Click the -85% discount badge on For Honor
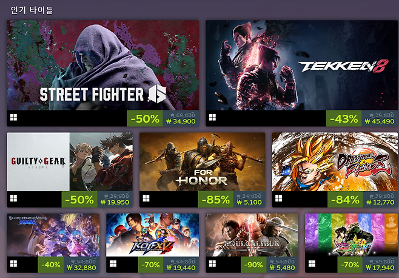Screen dimensions: 399x278 [216, 199]
